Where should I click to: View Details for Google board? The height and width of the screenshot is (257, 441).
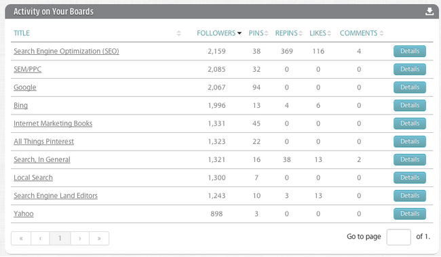click(x=410, y=87)
